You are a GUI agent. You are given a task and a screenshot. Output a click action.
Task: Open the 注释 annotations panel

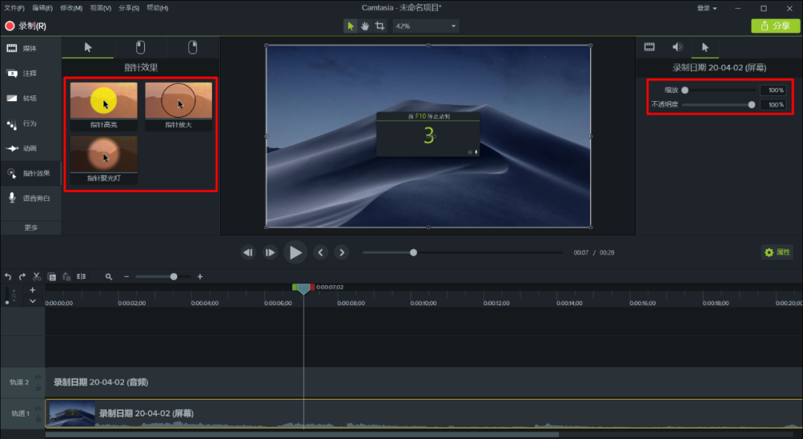30,73
